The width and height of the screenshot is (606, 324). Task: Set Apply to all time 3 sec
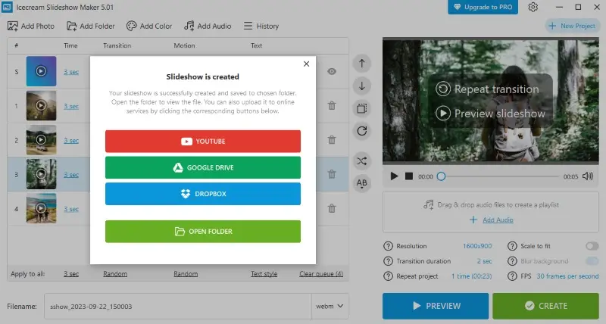71,274
